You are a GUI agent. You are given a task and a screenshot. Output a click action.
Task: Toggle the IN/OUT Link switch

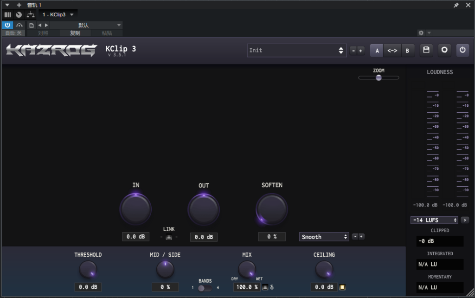click(169, 237)
